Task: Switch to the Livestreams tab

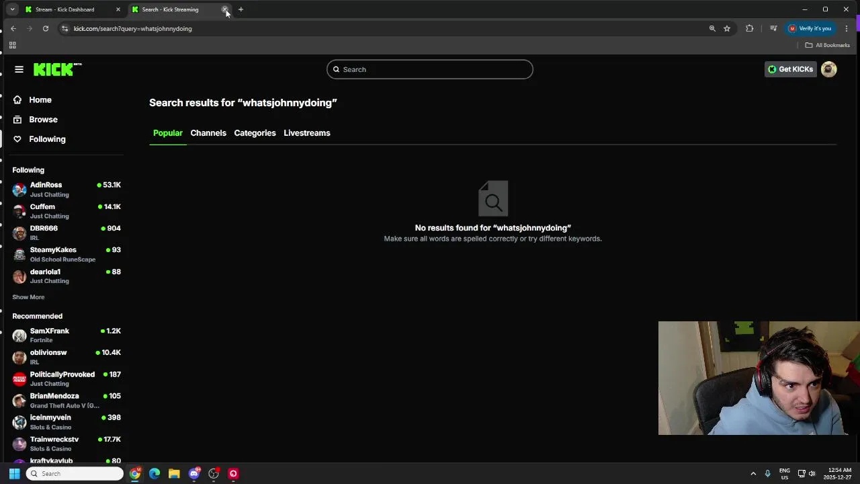Action: (307, 133)
